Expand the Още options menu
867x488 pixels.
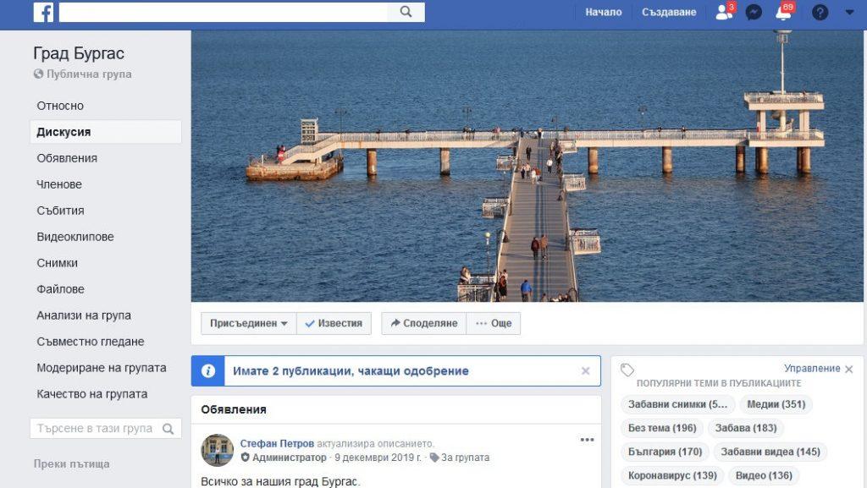(x=494, y=323)
